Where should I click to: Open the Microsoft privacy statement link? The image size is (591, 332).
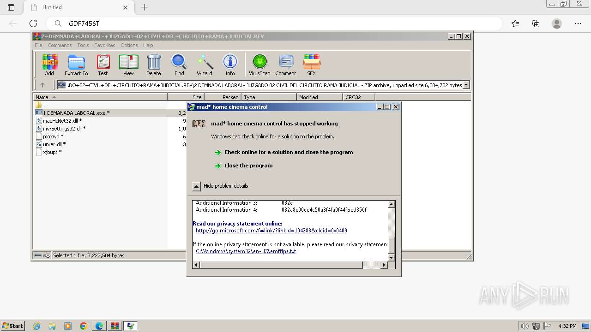coord(271,231)
